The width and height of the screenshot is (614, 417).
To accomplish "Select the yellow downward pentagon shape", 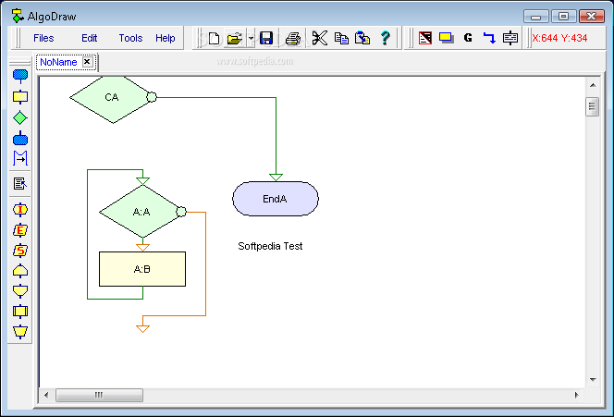I will tap(20, 291).
